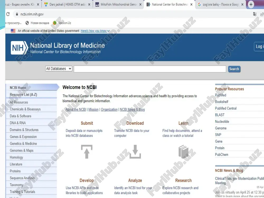The width and height of the screenshot is (264, 198).
Task: Click the Download arrow icon
Action: point(135,152)
